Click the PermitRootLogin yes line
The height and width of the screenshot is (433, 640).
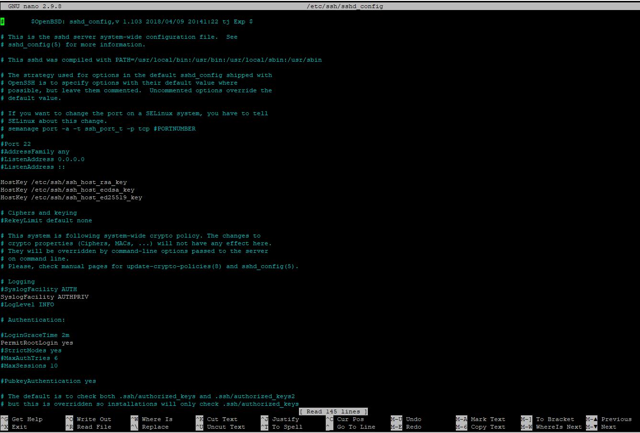tap(37, 342)
